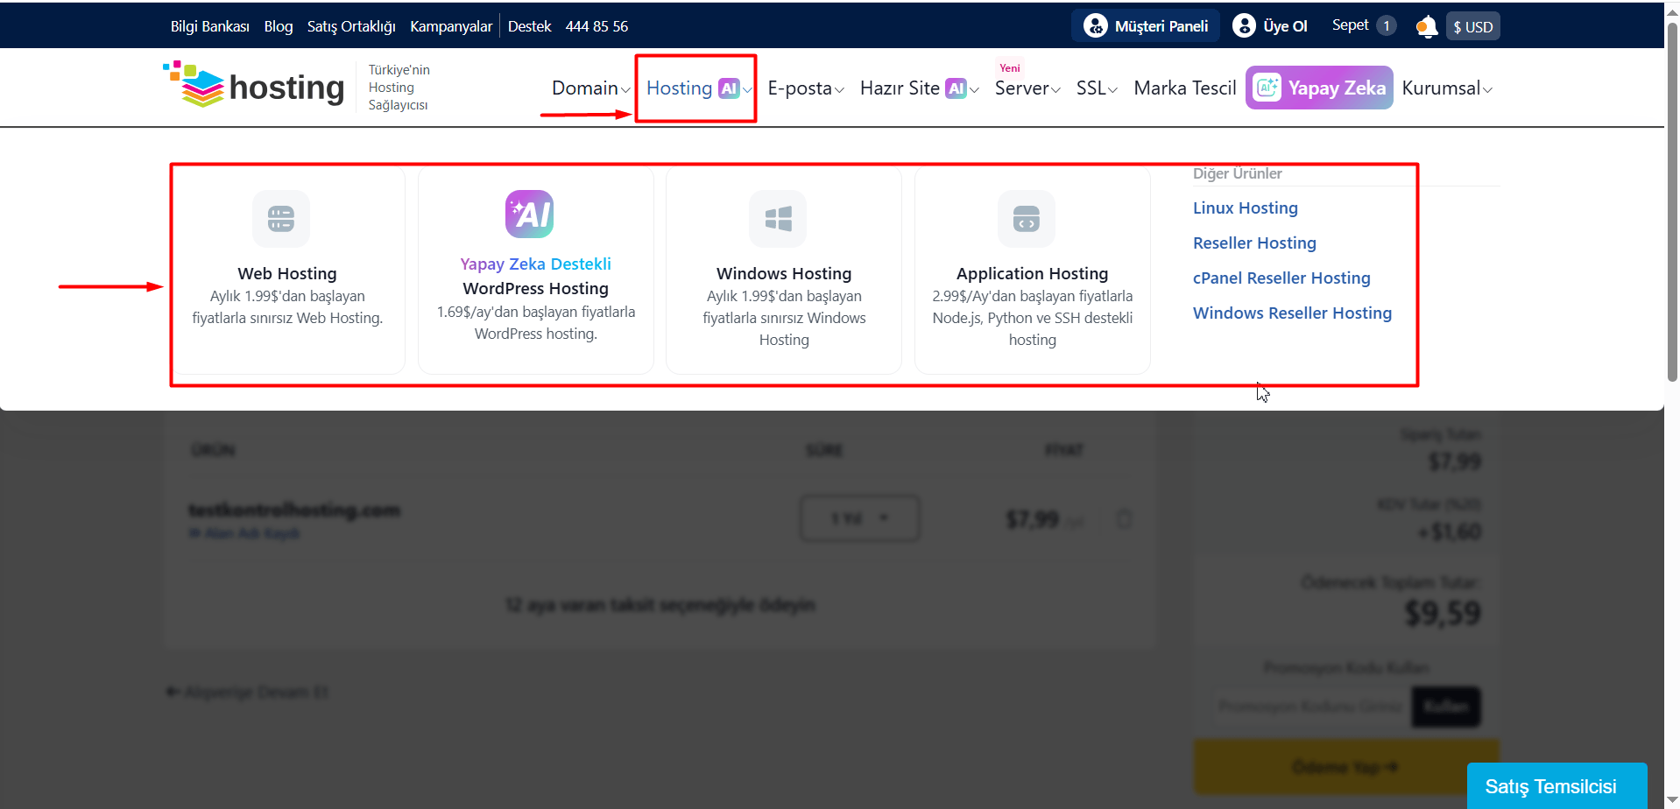Select the Windows Hosting card title
Viewport: 1680px width, 809px height.
(784, 274)
